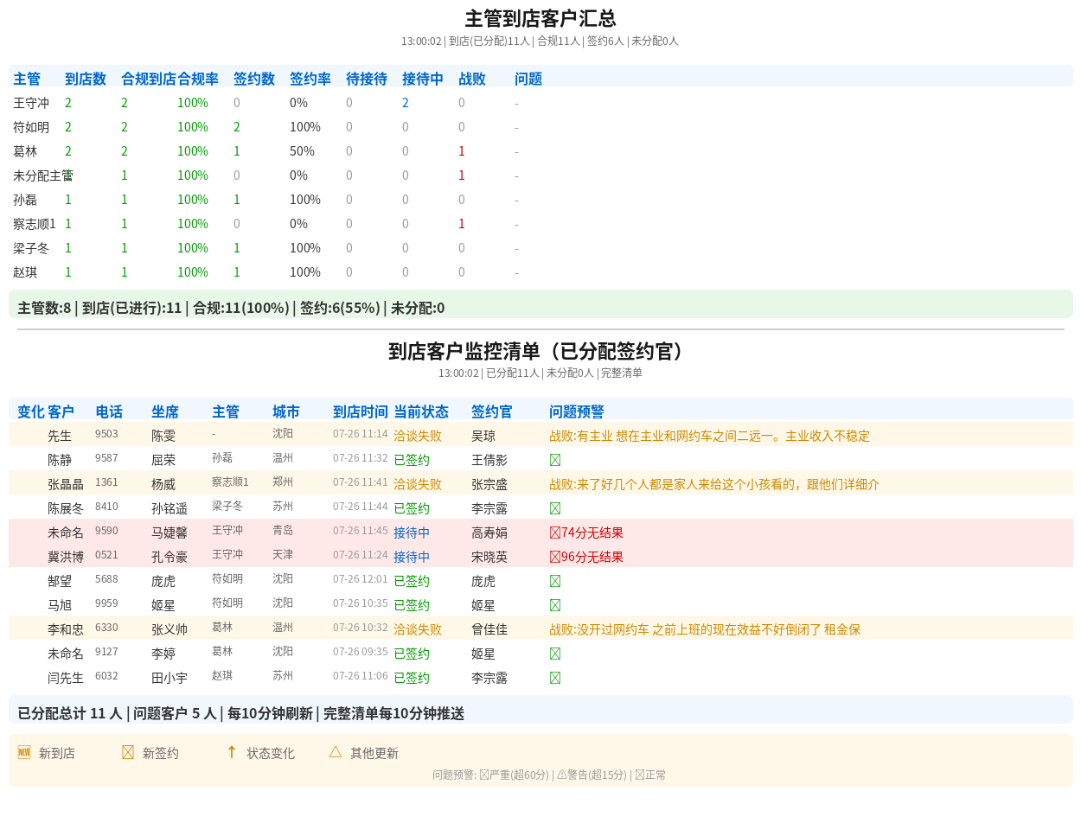This screenshot has width=1081, height=823.
Task: Click signing officer 曾佳佳
Action: point(489,629)
